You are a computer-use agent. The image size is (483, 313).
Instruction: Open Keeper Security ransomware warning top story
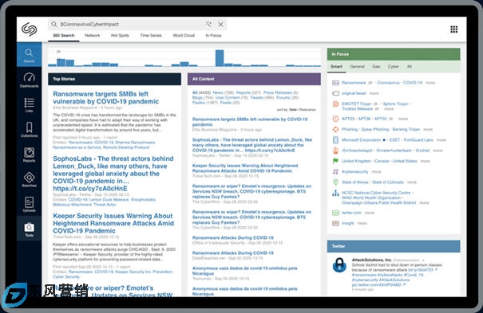[x=113, y=223]
